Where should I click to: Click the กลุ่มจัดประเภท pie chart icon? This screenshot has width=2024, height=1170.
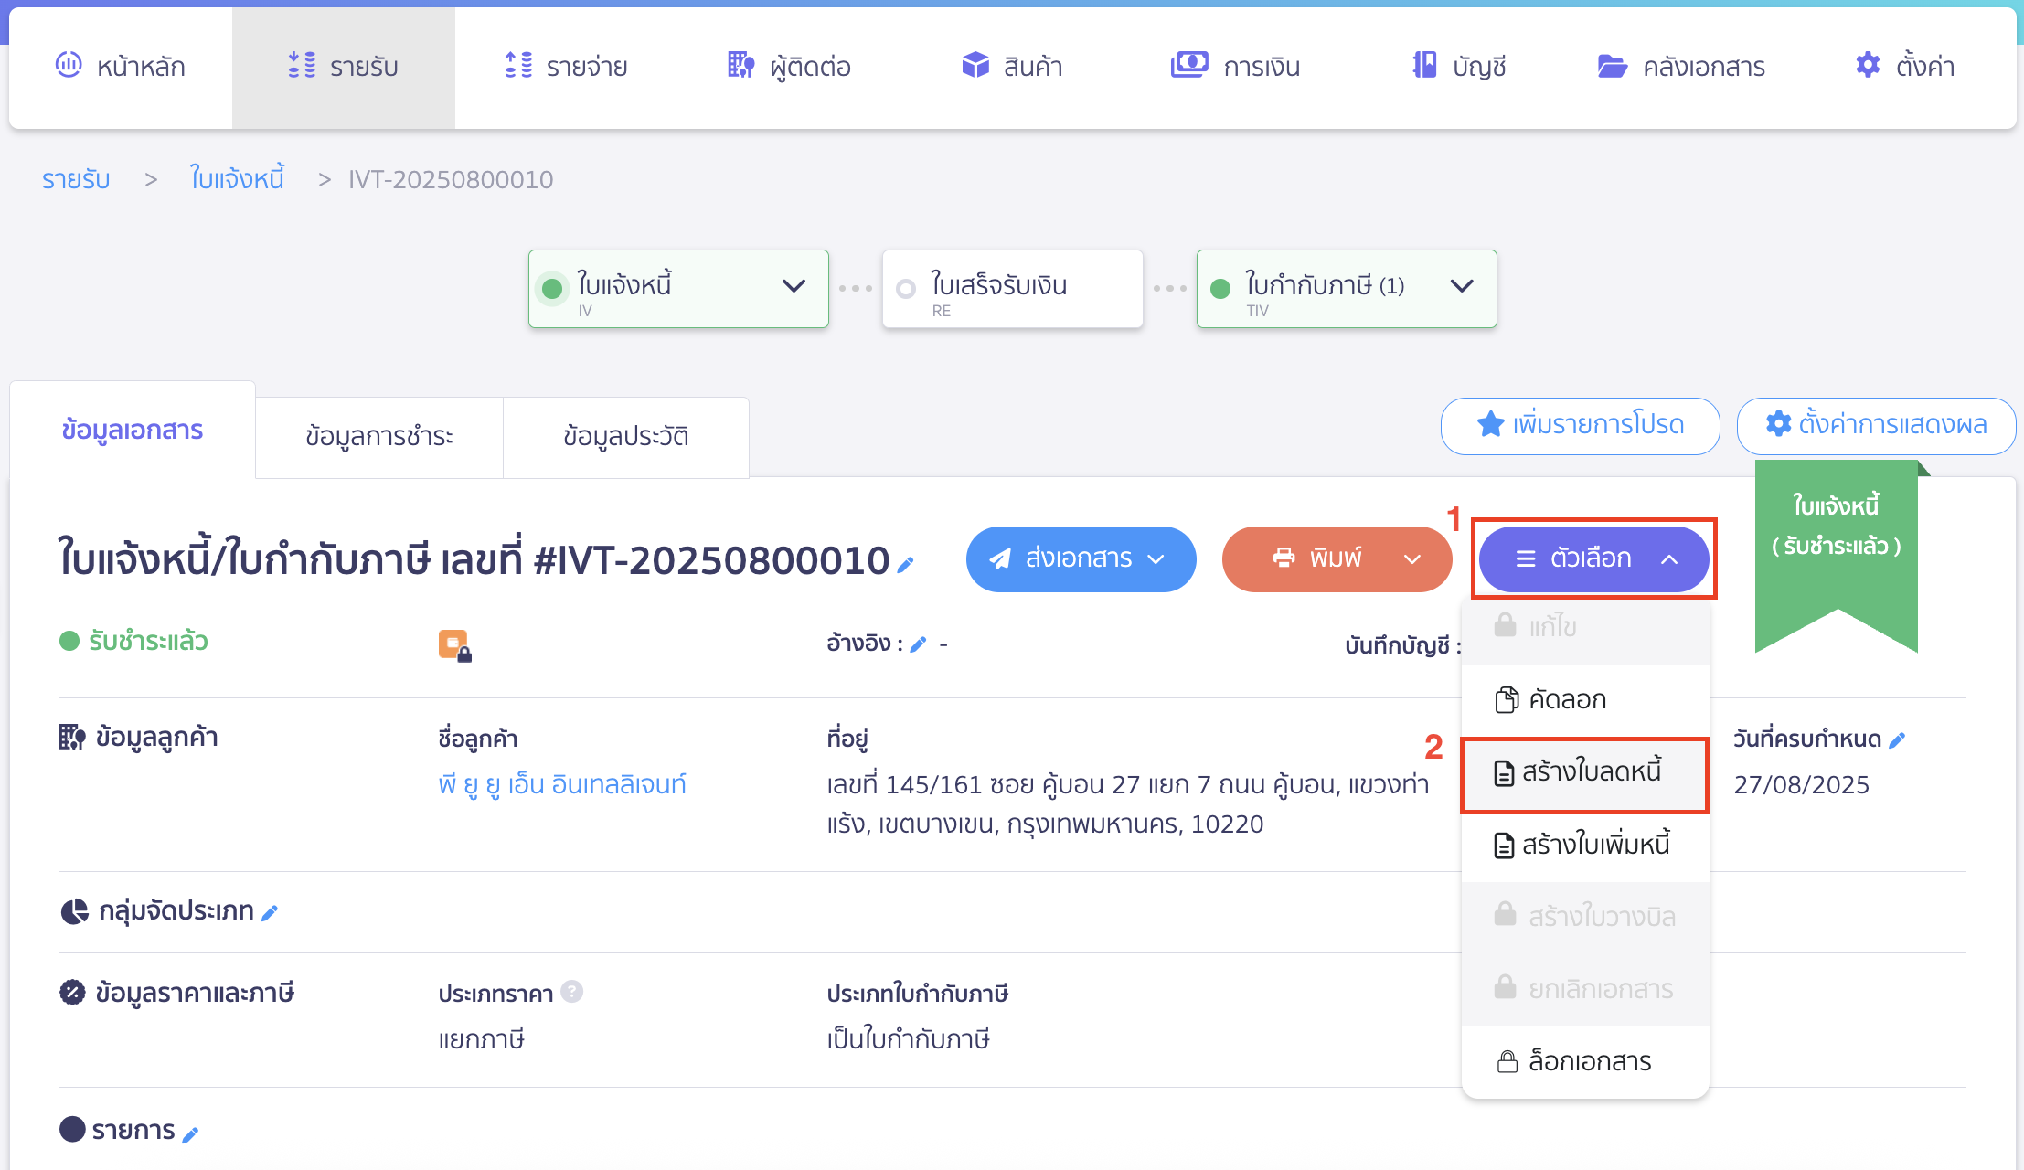[74, 911]
